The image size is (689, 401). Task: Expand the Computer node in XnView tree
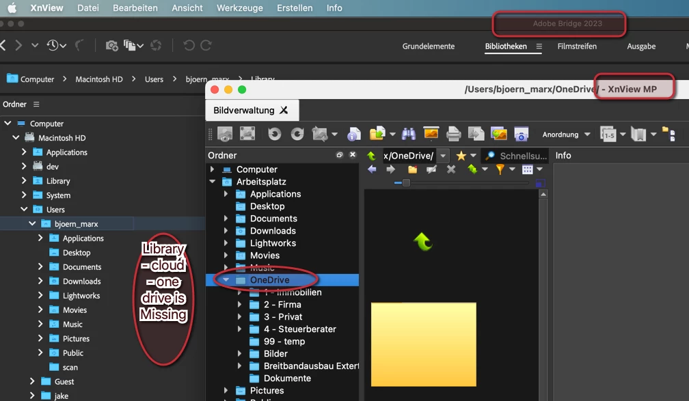[x=212, y=169]
